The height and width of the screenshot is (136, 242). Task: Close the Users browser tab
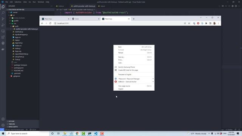(99, 19)
